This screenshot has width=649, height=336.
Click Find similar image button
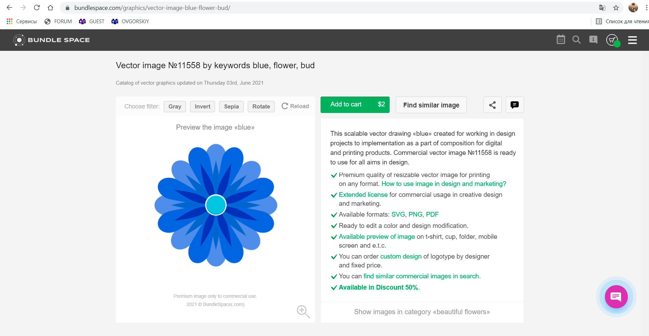pyautogui.click(x=431, y=105)
